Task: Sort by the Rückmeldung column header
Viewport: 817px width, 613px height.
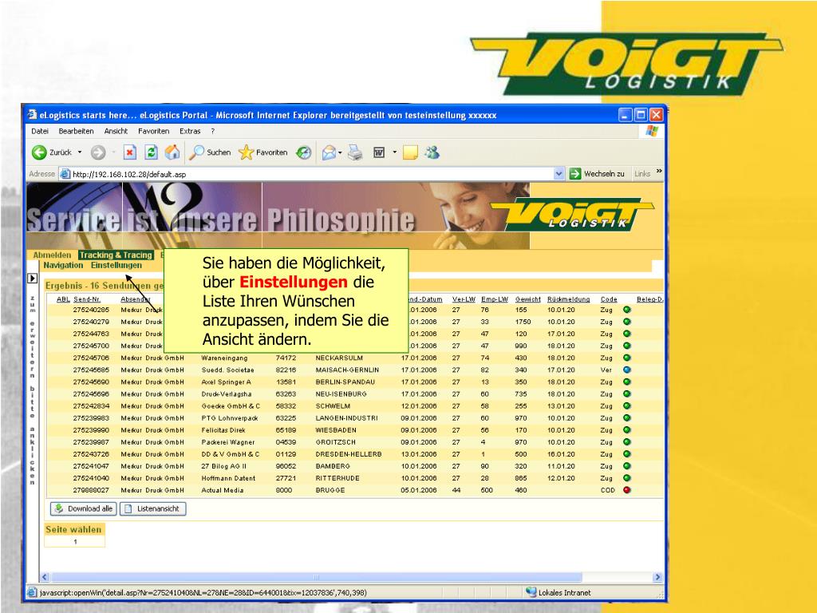Action: 568,299
